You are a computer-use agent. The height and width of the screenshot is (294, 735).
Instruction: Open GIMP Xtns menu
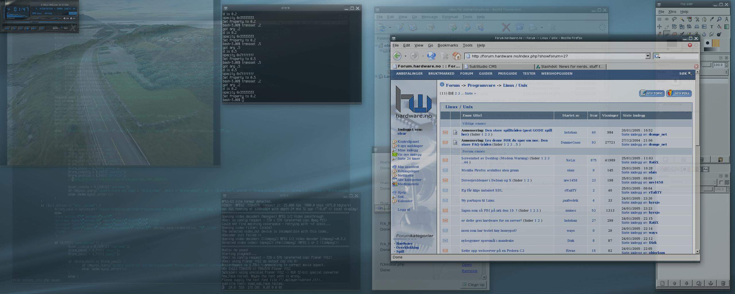[x=672, y=11]
